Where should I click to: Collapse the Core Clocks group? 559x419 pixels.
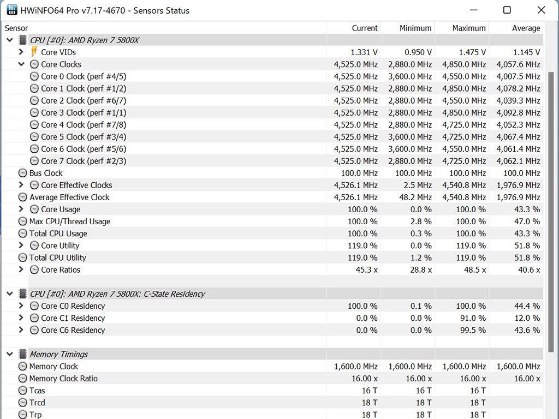[x=21, y=64]
